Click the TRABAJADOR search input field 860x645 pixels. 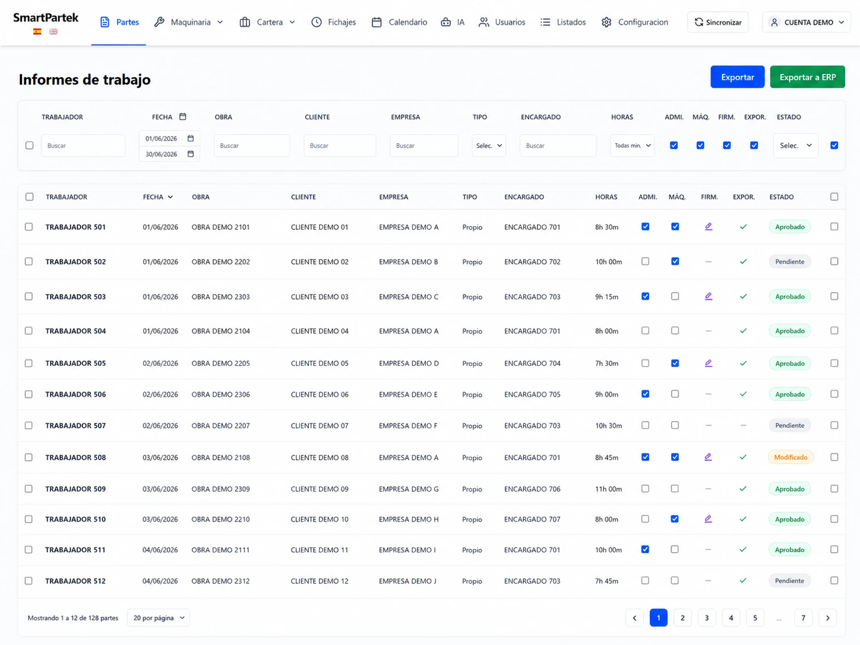tap(83, 146)
